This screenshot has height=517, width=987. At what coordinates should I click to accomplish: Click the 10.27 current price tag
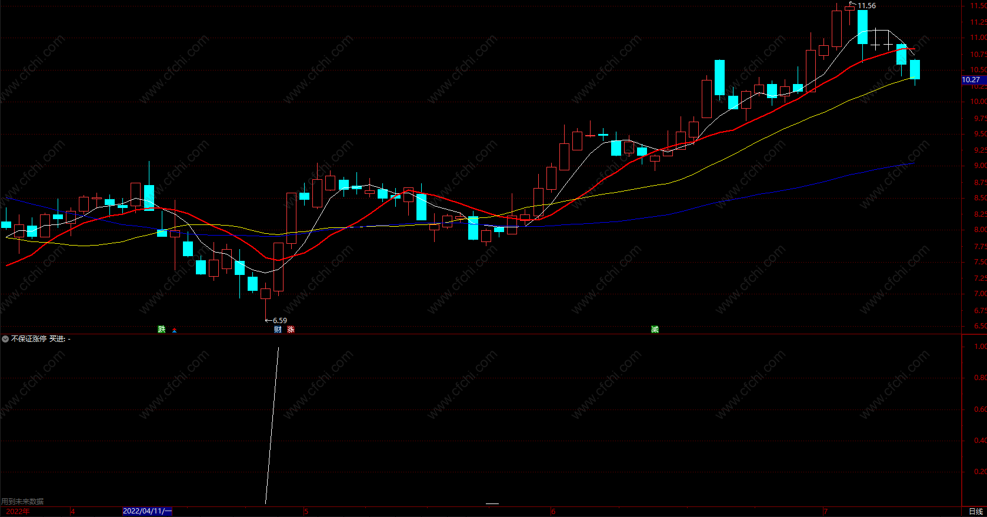tap(973, 80)
